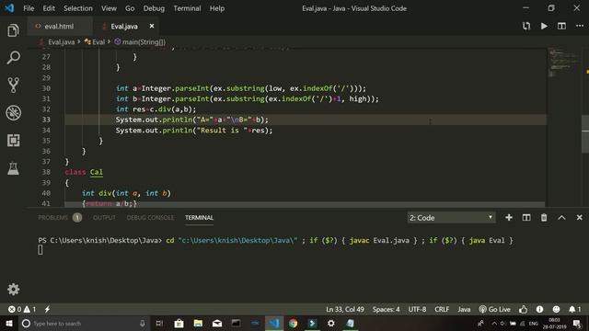Click the code minimap preview

(564, 62)
